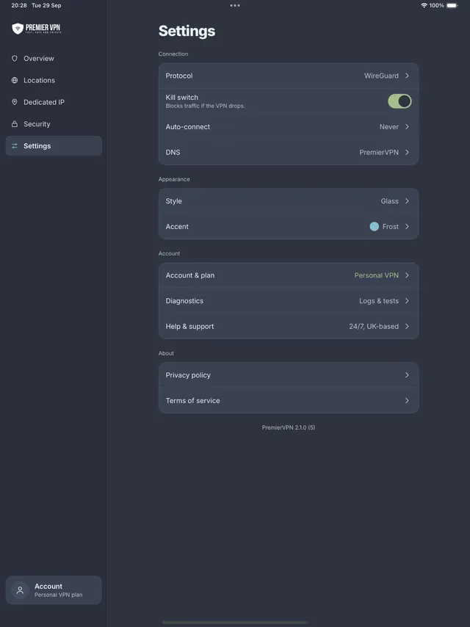
Task: Click the Protocol label
Action: pos(178,76)
